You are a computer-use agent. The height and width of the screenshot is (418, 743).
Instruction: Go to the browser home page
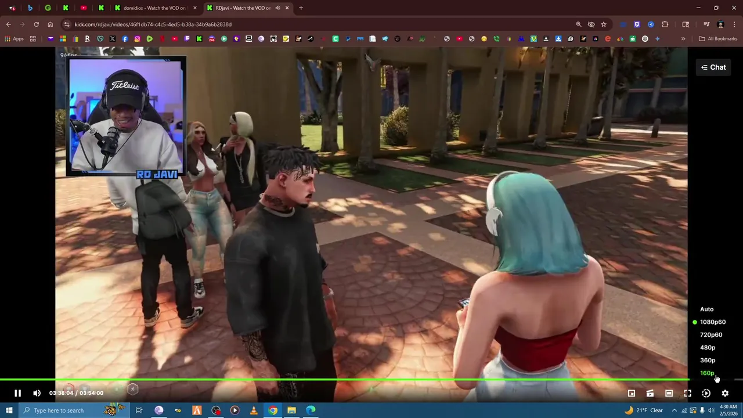[50, 24]
